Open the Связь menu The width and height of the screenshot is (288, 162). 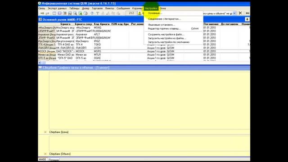point(42,9)
